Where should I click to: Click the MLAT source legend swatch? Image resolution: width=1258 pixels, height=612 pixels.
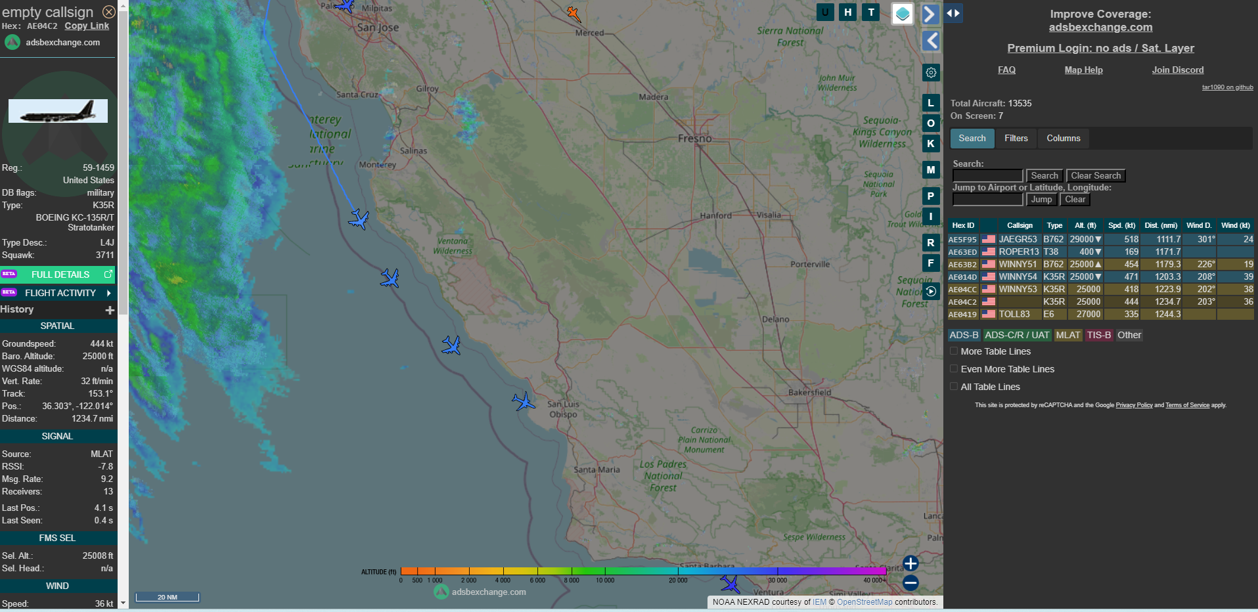[x=1067, y=335]
